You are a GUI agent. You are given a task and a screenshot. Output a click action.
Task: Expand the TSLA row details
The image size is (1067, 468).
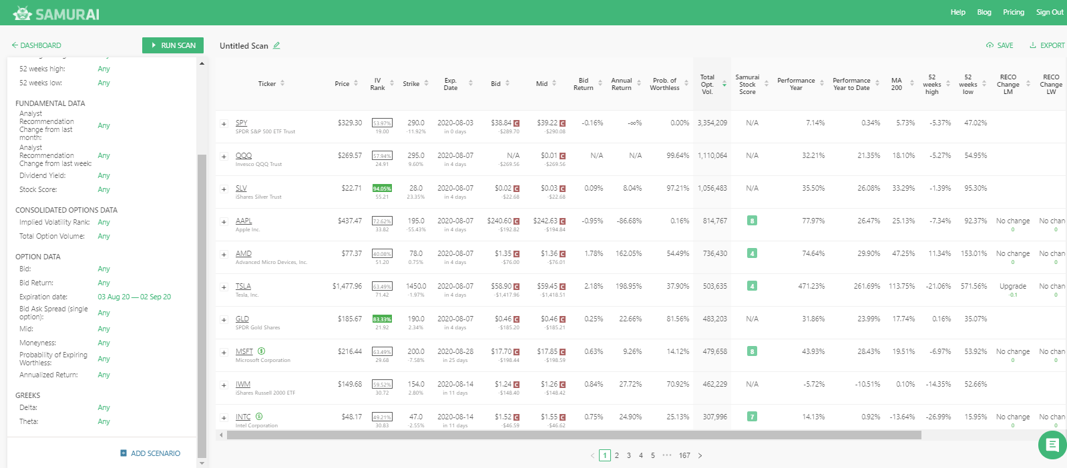[224, 287]
